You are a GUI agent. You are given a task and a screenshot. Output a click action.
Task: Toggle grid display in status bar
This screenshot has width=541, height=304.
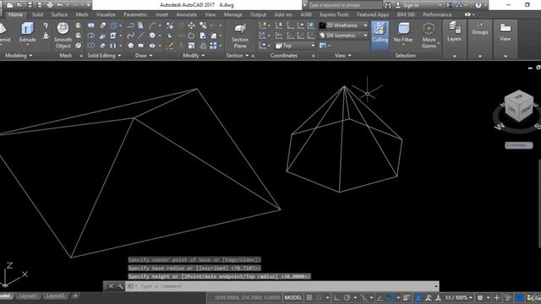click(x=309, y=297)
